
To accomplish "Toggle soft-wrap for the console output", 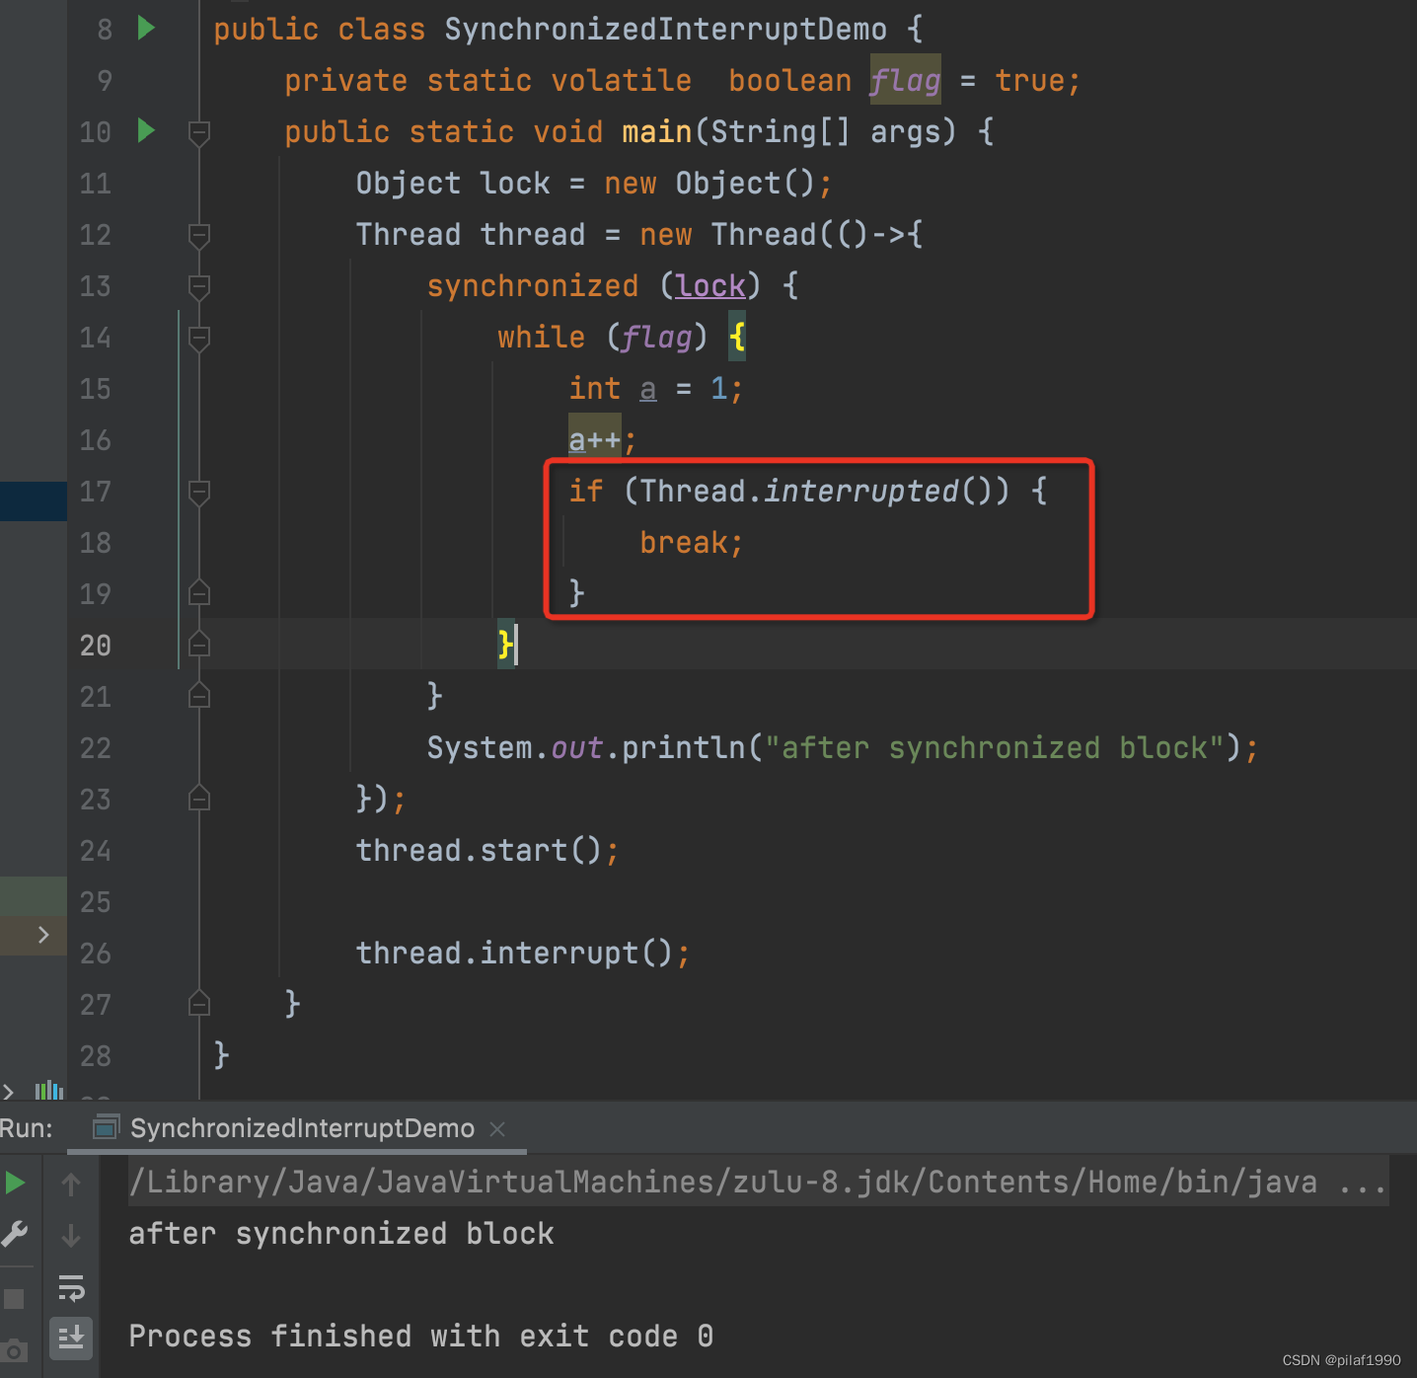I will 71,1288.
